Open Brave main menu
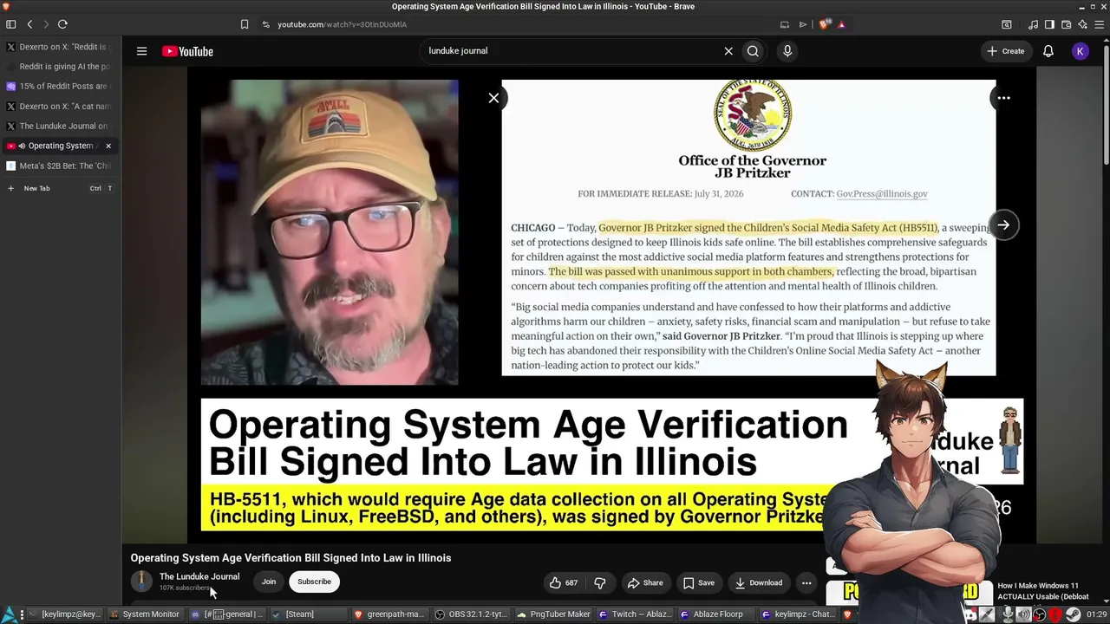This screenshot has width=1110, height=624. (1099, 24)
